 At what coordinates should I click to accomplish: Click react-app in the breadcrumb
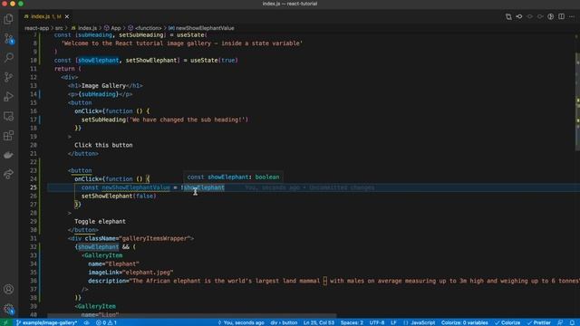[x=36, y=28]
